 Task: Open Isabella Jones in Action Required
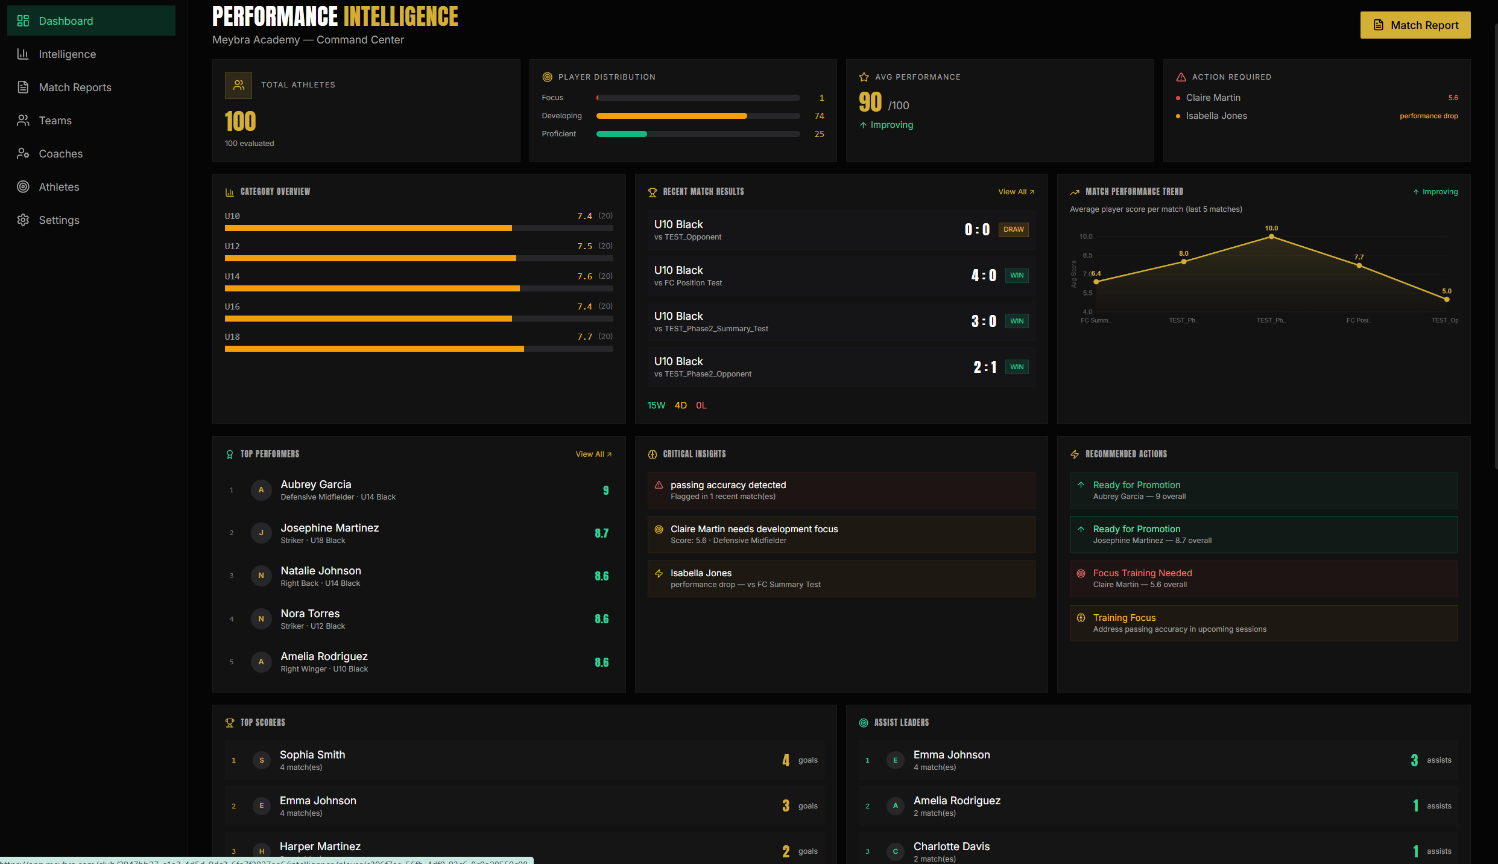coord(1317,116)
